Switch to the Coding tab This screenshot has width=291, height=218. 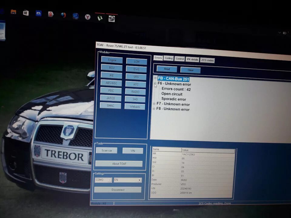point(169,58)
